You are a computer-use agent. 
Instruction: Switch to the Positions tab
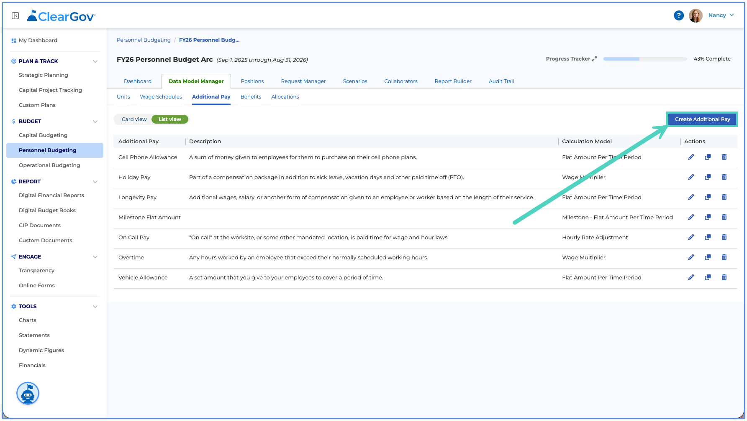pyautogui.click(x=252, y=81)
